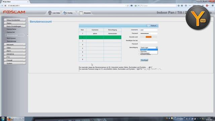The image size is (215, 121).
Task: Click the Refresh button
Action: 152,26
